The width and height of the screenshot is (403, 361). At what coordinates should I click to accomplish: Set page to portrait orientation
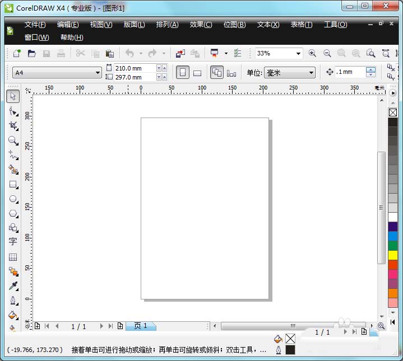183,72
